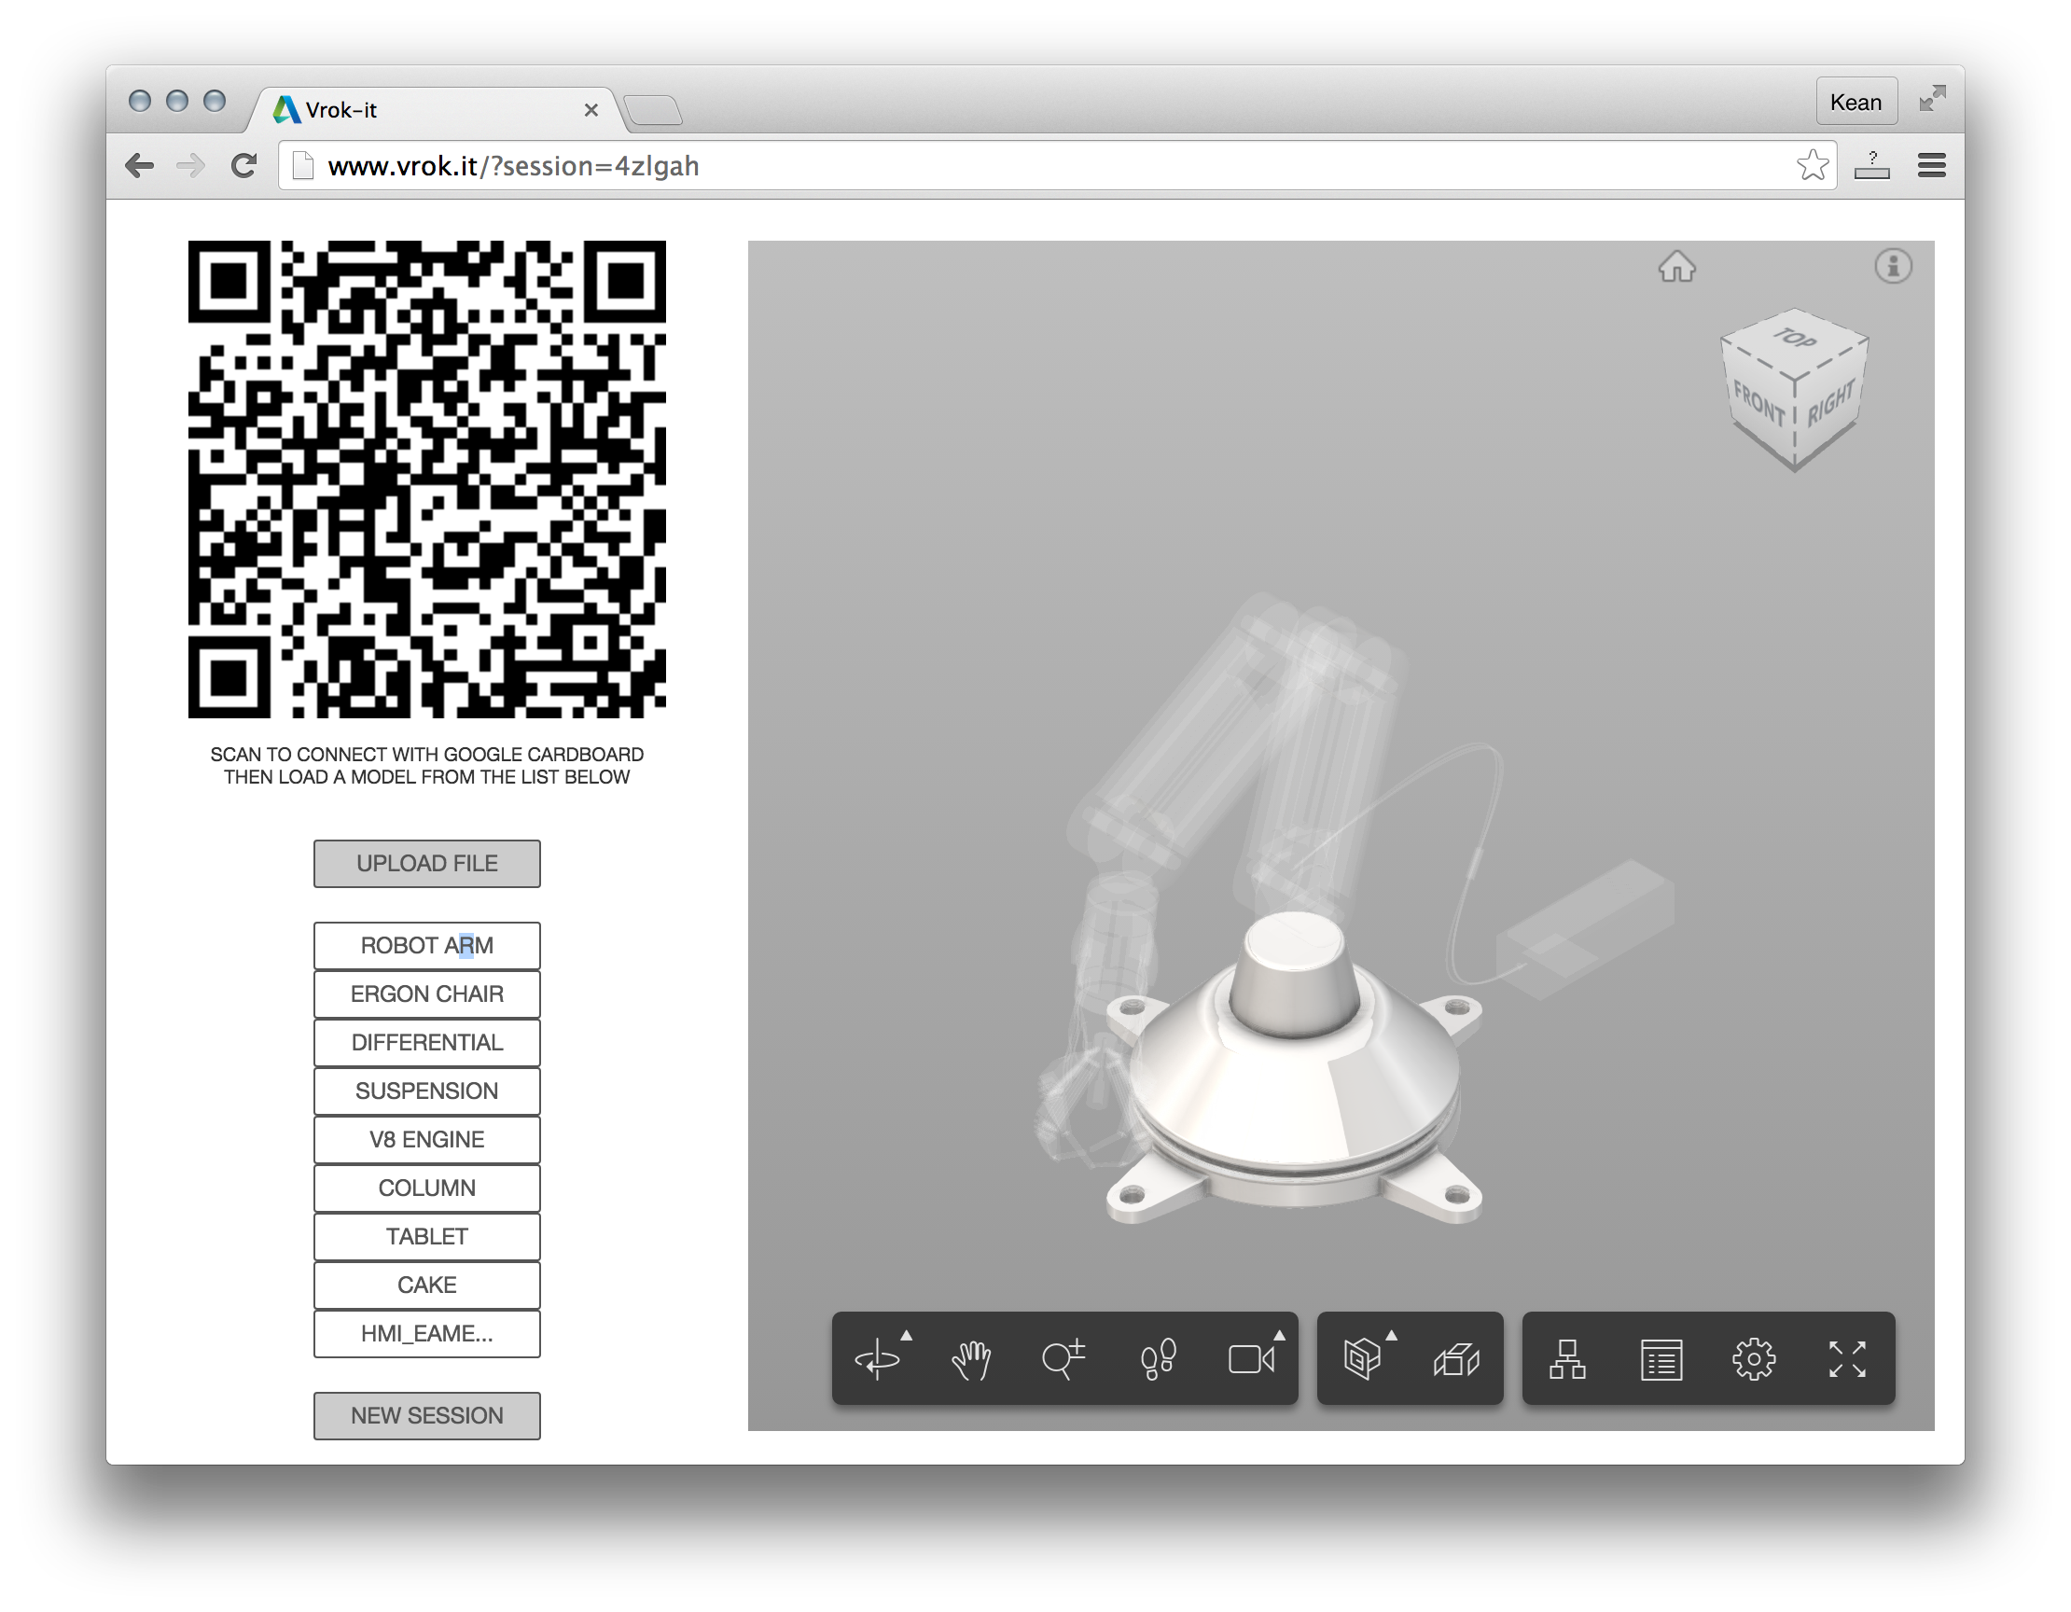The image size is (2071, 1612).
Task: Bookmark page with the star icon
Action: point(1812,166)
